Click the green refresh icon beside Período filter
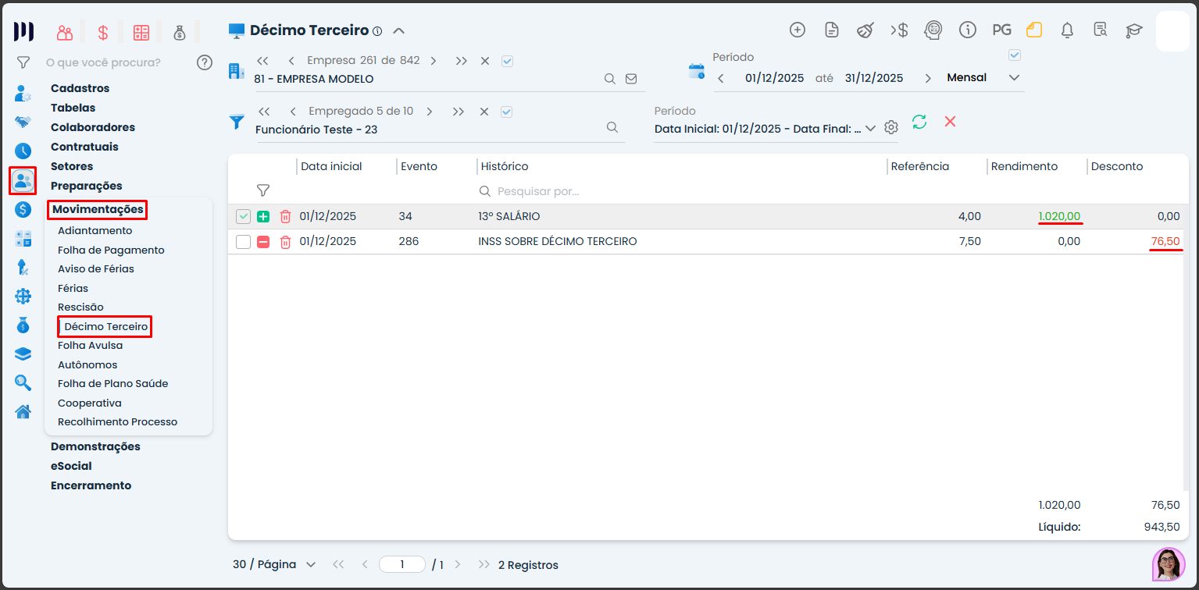1199x590 pixels. tap(919, 122)
